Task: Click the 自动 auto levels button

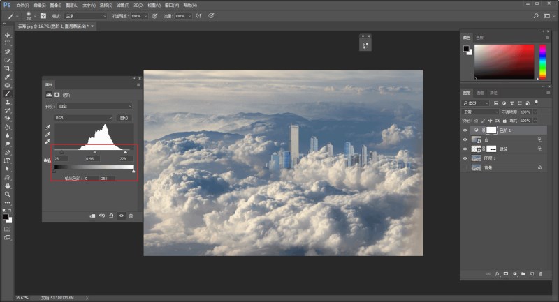Action: (x=124, y=118)
